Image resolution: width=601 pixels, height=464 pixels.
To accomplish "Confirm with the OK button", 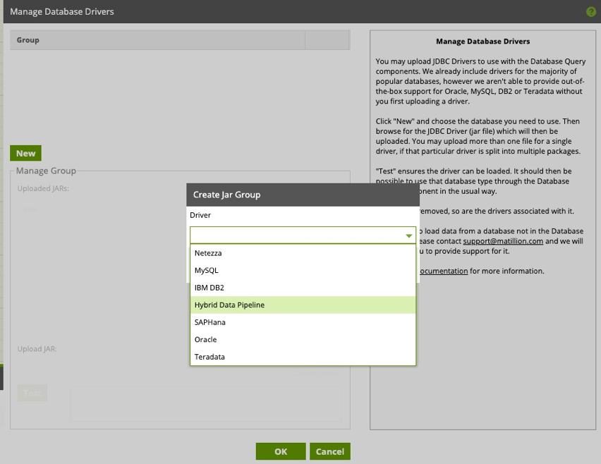I will coord(281,451).
